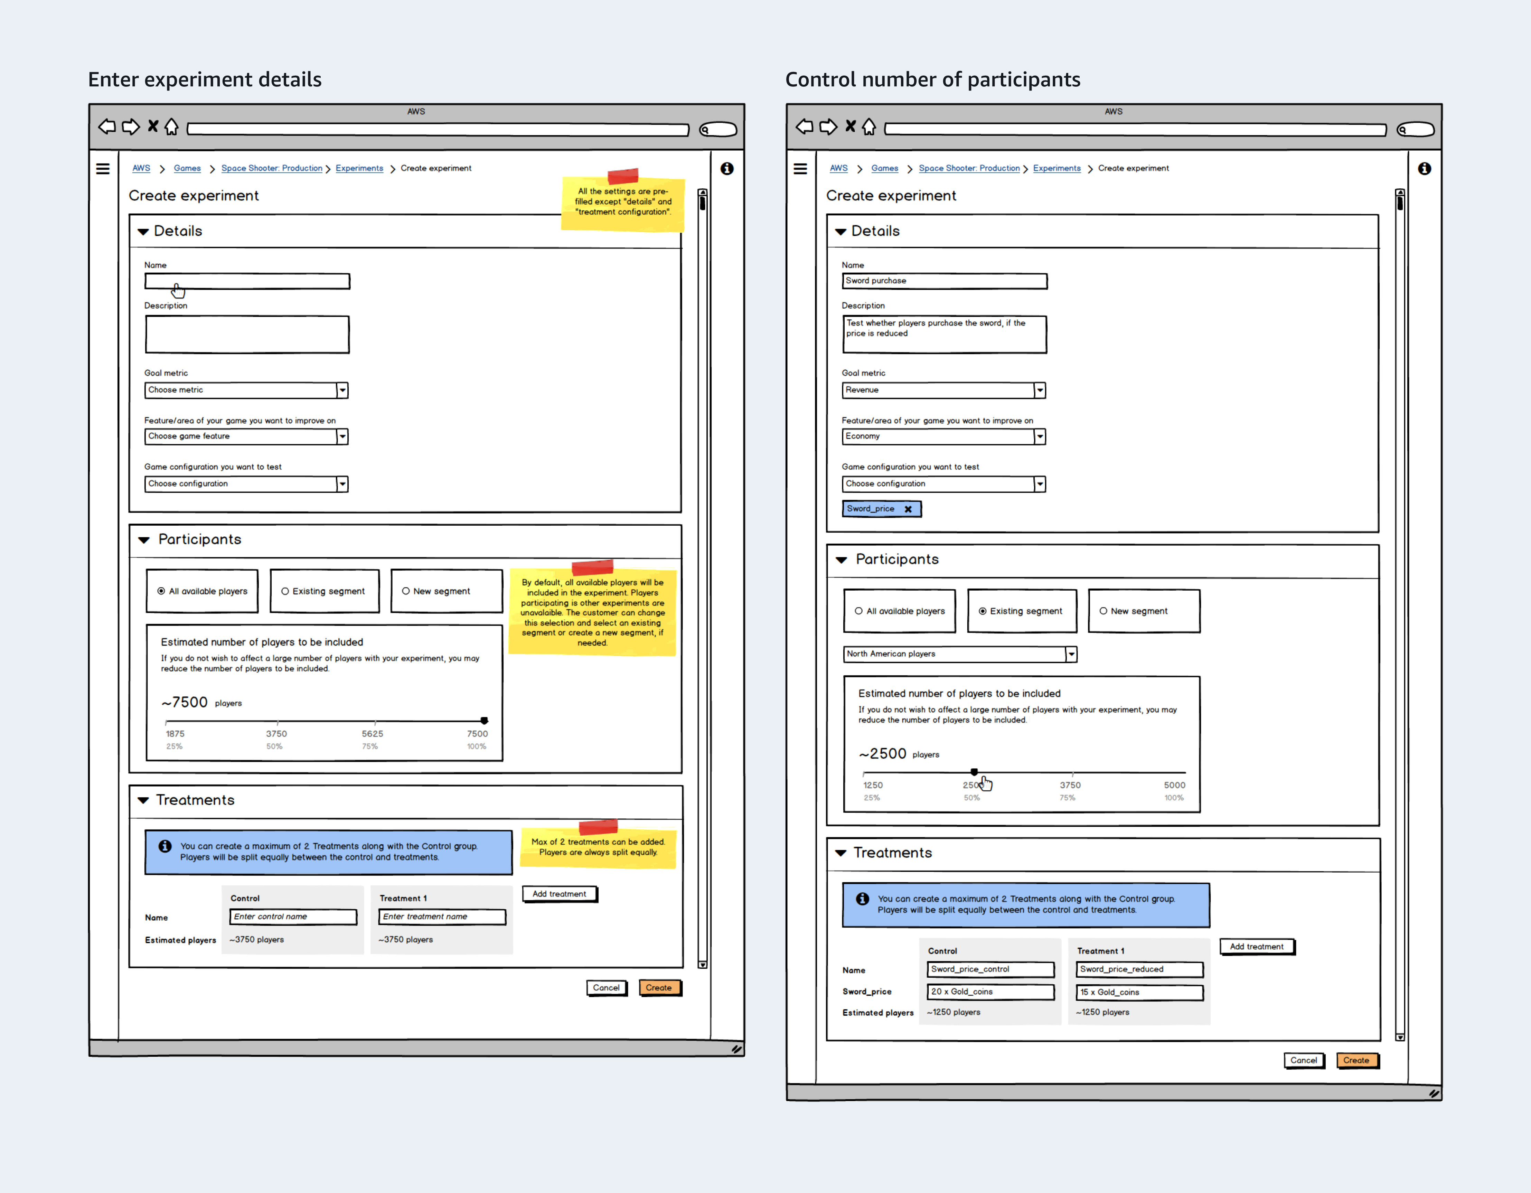Click the 75% tick on right window slider
Viewport: 1531px width, 1193px height.
point(1073,773)
